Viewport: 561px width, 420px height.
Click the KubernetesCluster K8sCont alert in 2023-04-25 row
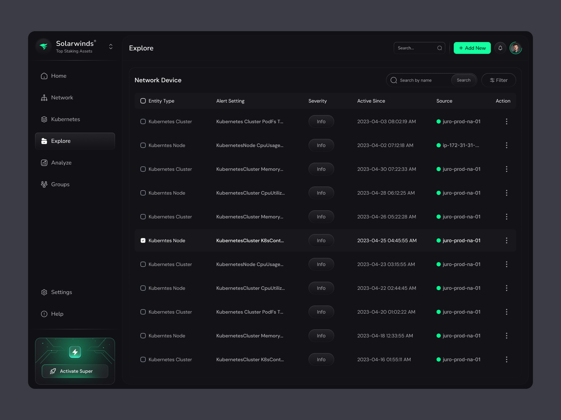pyautogui.click(x=250, y=240)
